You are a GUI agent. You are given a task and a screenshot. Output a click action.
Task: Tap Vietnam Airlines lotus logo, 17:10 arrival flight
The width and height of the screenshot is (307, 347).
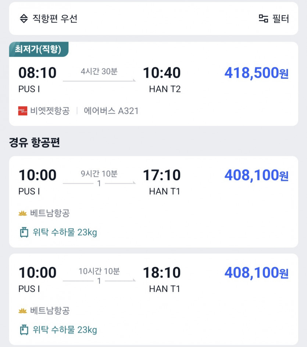click(23, 213)
